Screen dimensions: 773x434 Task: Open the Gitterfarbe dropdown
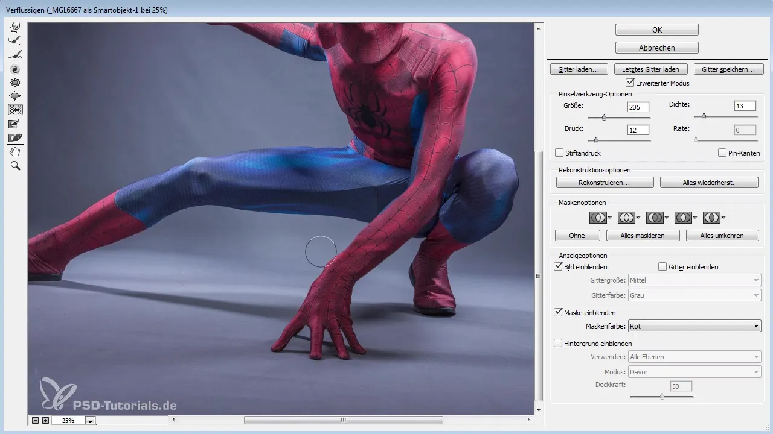pyautogui.click(x=694, y=295)
